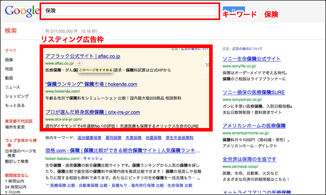Image resolution: width=326 pixels, height=195 pixels.
Task: Open ソニー損保の医療保険SURE ad
Action: [x=254, y=92]
